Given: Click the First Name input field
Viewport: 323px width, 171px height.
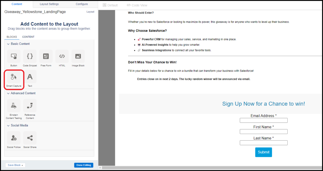Looking at the screenshot, I should pos(263,131).
